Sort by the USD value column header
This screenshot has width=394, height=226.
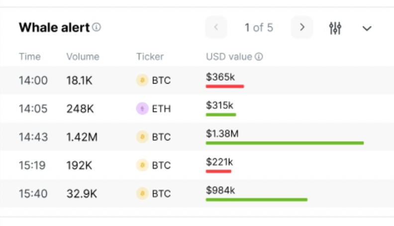click(x=229, y=57)
